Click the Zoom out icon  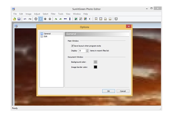(x=50, y=19)
